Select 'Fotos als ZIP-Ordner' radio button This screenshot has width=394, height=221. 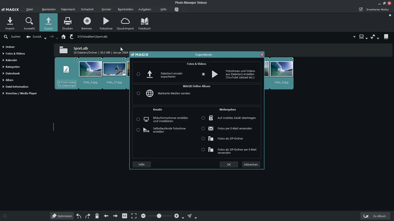coord(203,138)
